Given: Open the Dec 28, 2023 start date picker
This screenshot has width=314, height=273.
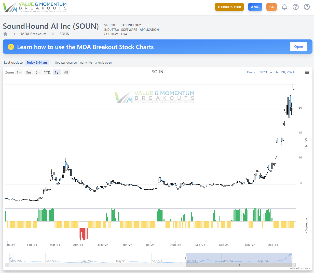Looking at the screenshot, I should (257, 72).
